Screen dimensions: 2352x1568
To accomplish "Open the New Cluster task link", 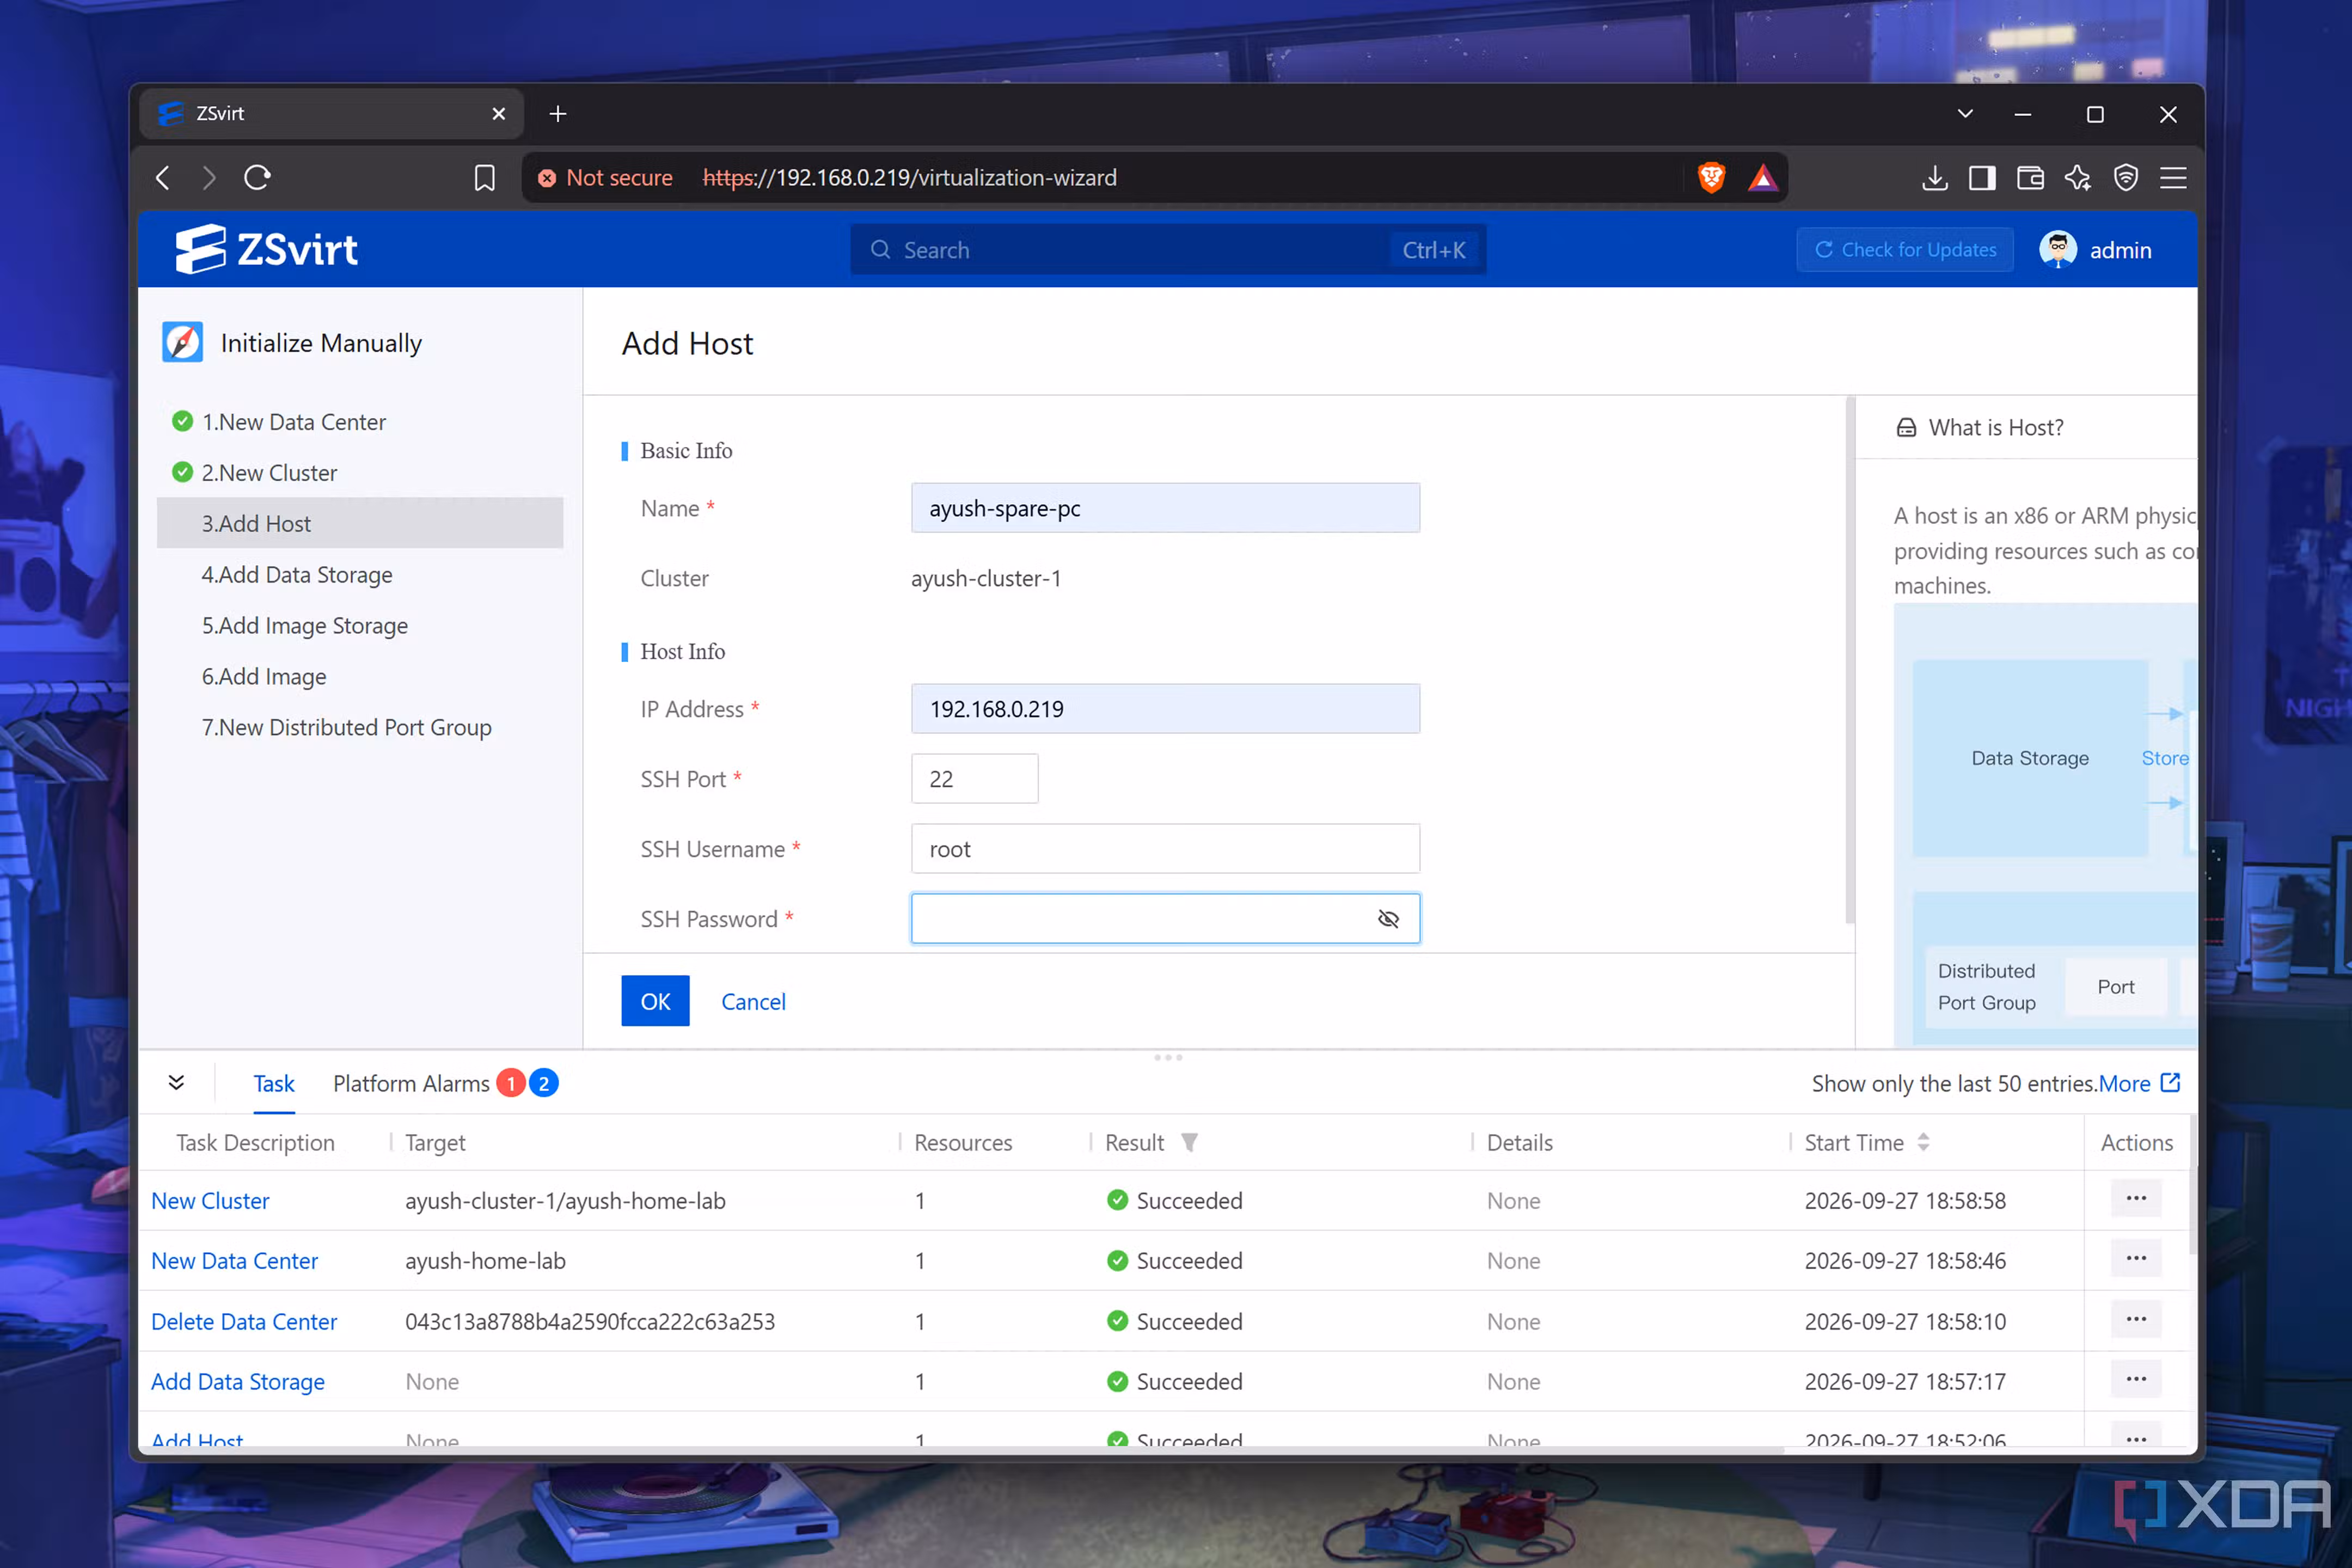I will [x=210, y=1200].
